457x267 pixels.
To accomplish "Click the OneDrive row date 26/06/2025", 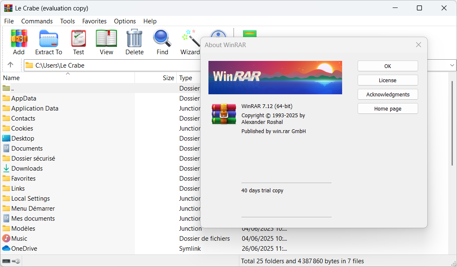I will click(x=264, y=249).
